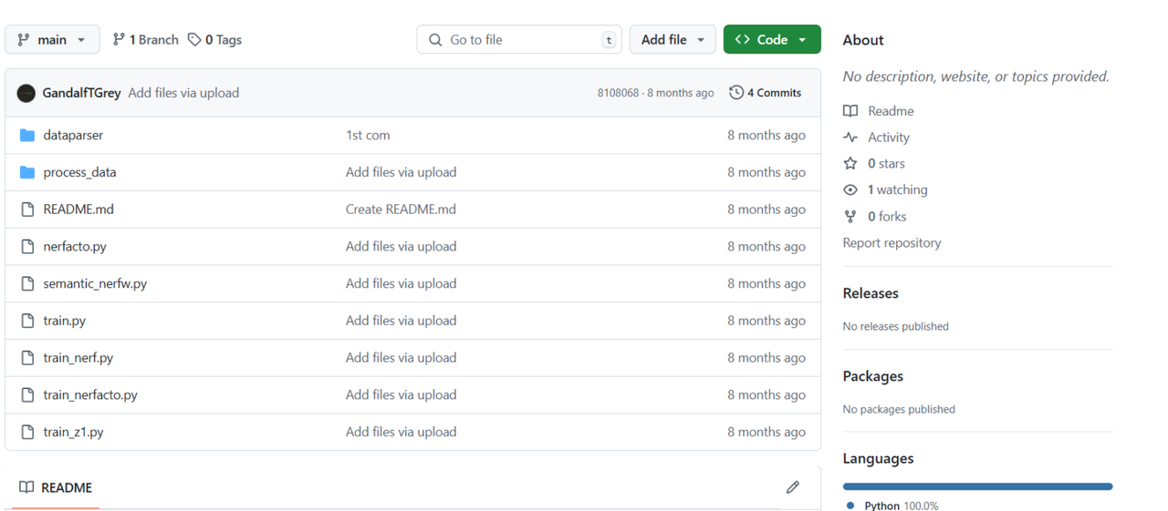
Task: Open the 4 Commits history
Action: coord(765,93)
